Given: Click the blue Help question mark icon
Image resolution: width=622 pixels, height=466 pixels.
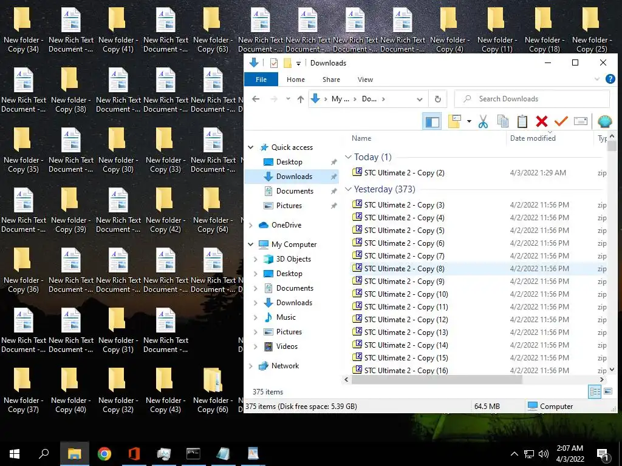Looking at the screenshot, I should [x=610, y=79].
